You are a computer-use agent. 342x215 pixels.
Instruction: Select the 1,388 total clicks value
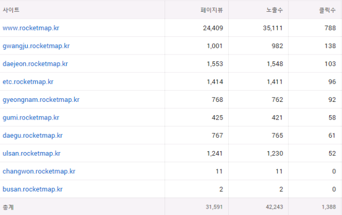click(x=327, y=207)
